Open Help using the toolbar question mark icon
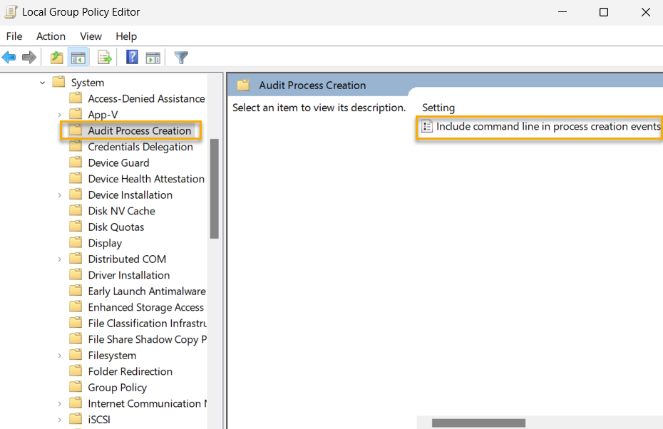Viewport: 663px width, 429px height. (132, 57)
